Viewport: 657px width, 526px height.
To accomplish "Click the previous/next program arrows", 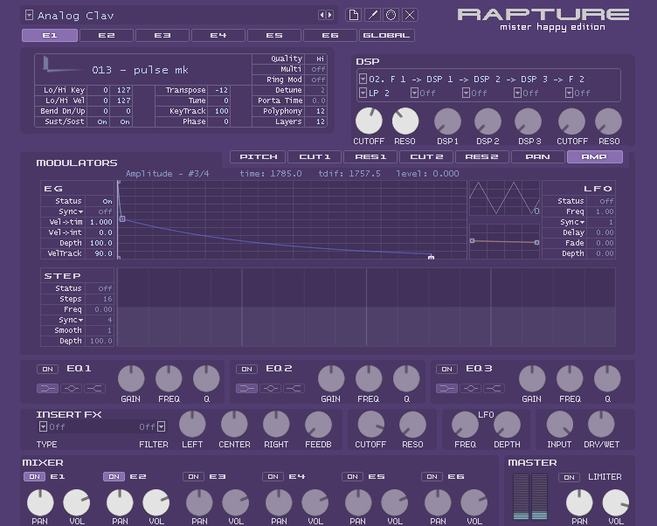I will [x=325, y=15].
